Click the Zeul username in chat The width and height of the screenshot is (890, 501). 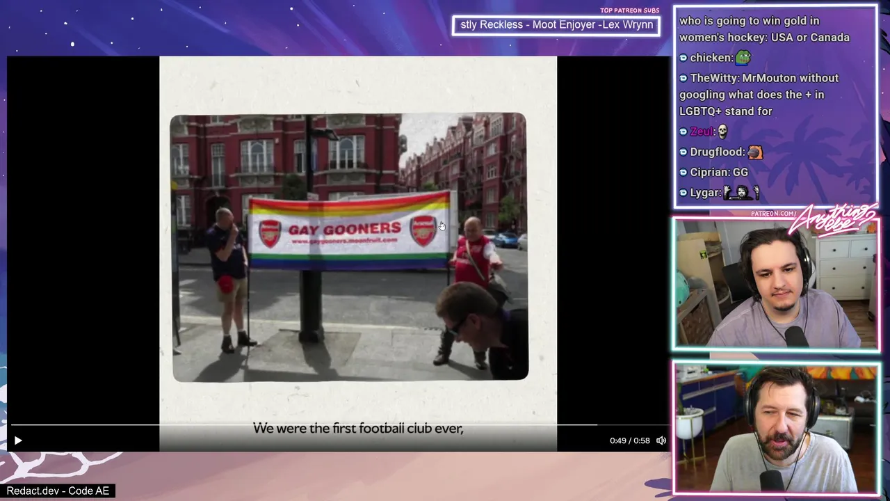(x=702, y=132)
